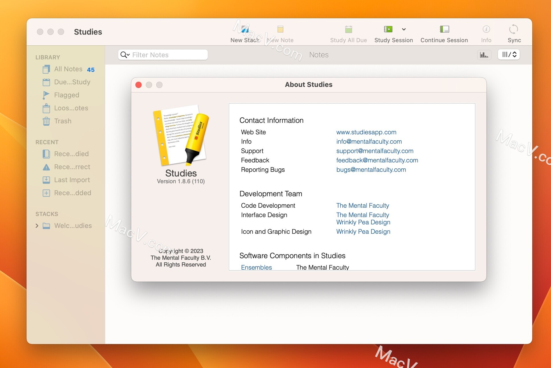Click support@mentalfaculty.com link
This screenshot has height=368, width=551.
pyautogui.click(x=375, y=151)
